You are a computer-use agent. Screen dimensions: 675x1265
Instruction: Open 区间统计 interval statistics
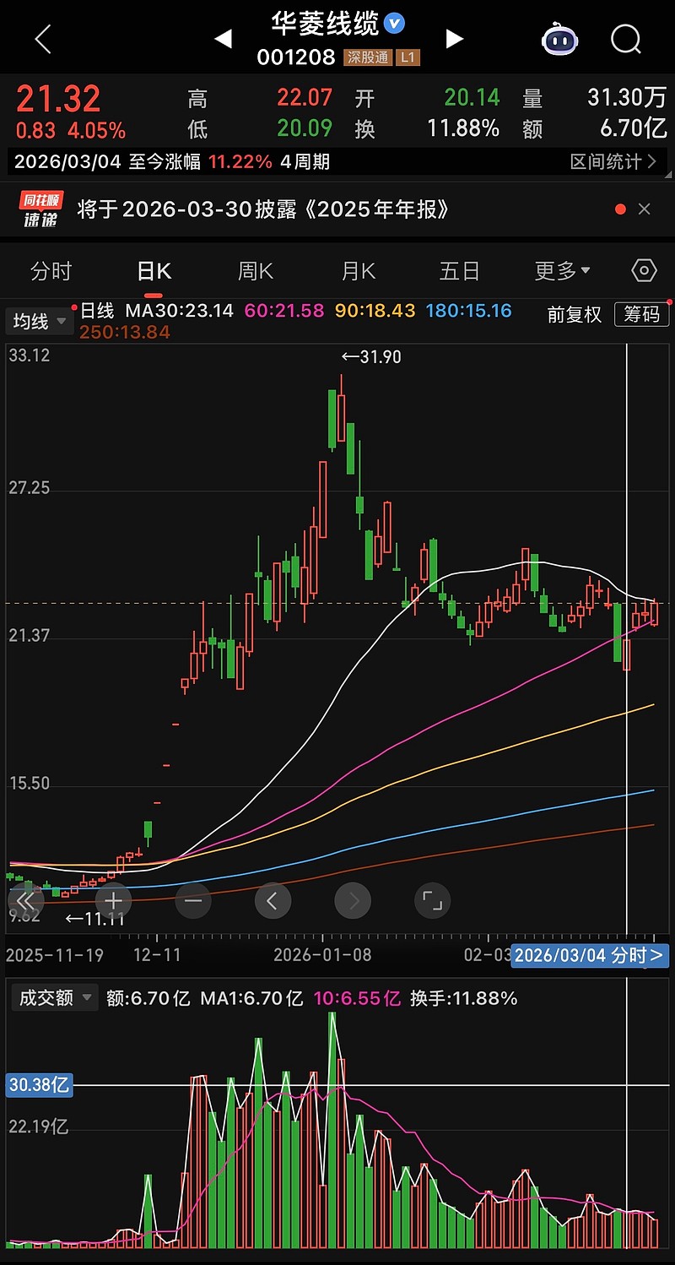click(613, 161)
